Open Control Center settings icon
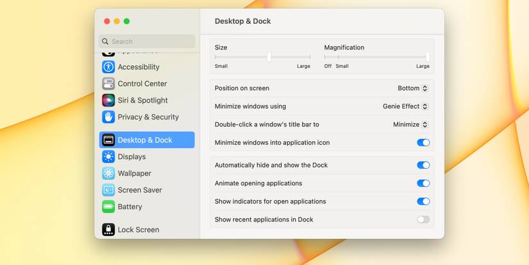The image size is (529, 265). pos(108,83)
